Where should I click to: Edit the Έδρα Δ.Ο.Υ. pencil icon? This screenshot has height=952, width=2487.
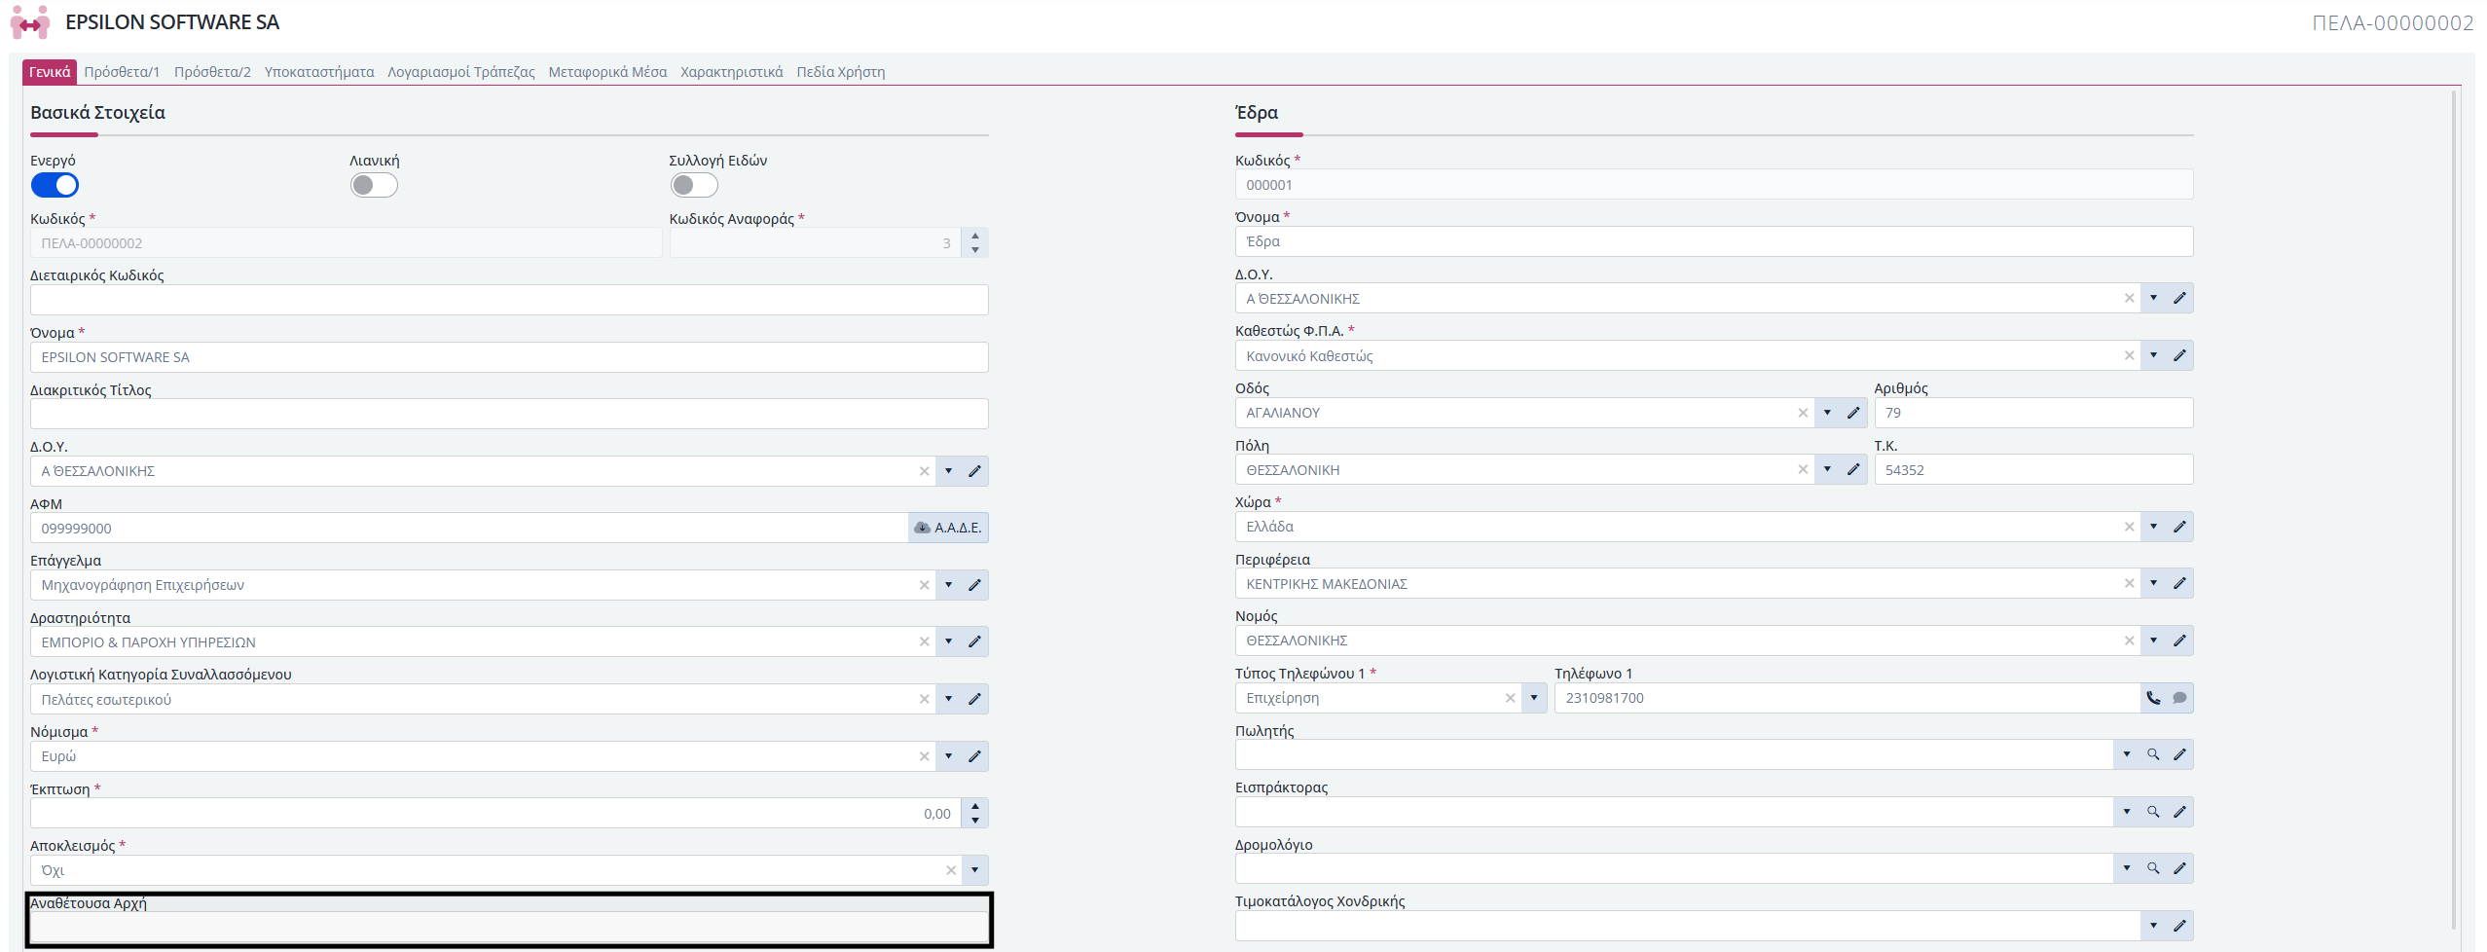tap(2179, 299)
